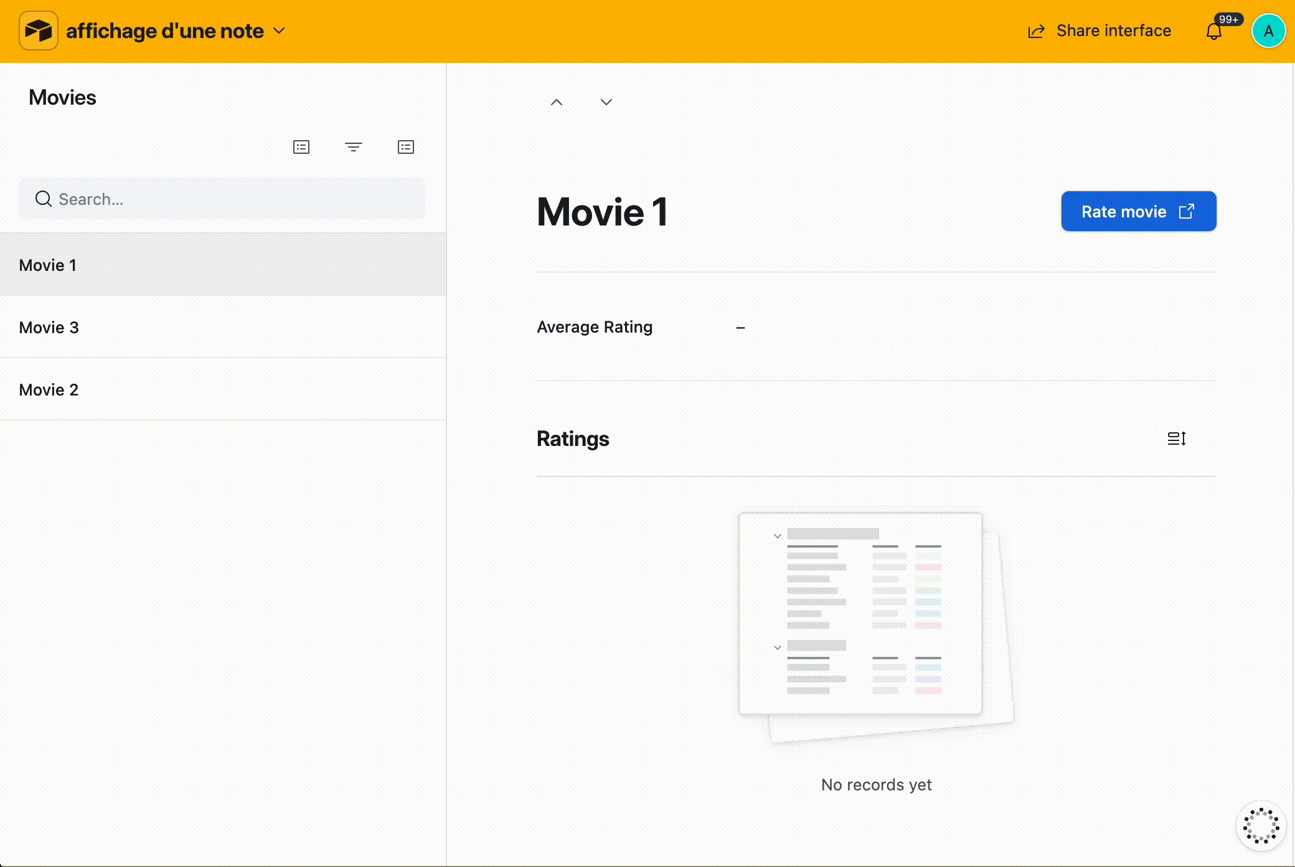Click the Average Rating empty value
The height and width of the screenshot is (867, 1295).
pyautogui.click(x=740, y=328)
